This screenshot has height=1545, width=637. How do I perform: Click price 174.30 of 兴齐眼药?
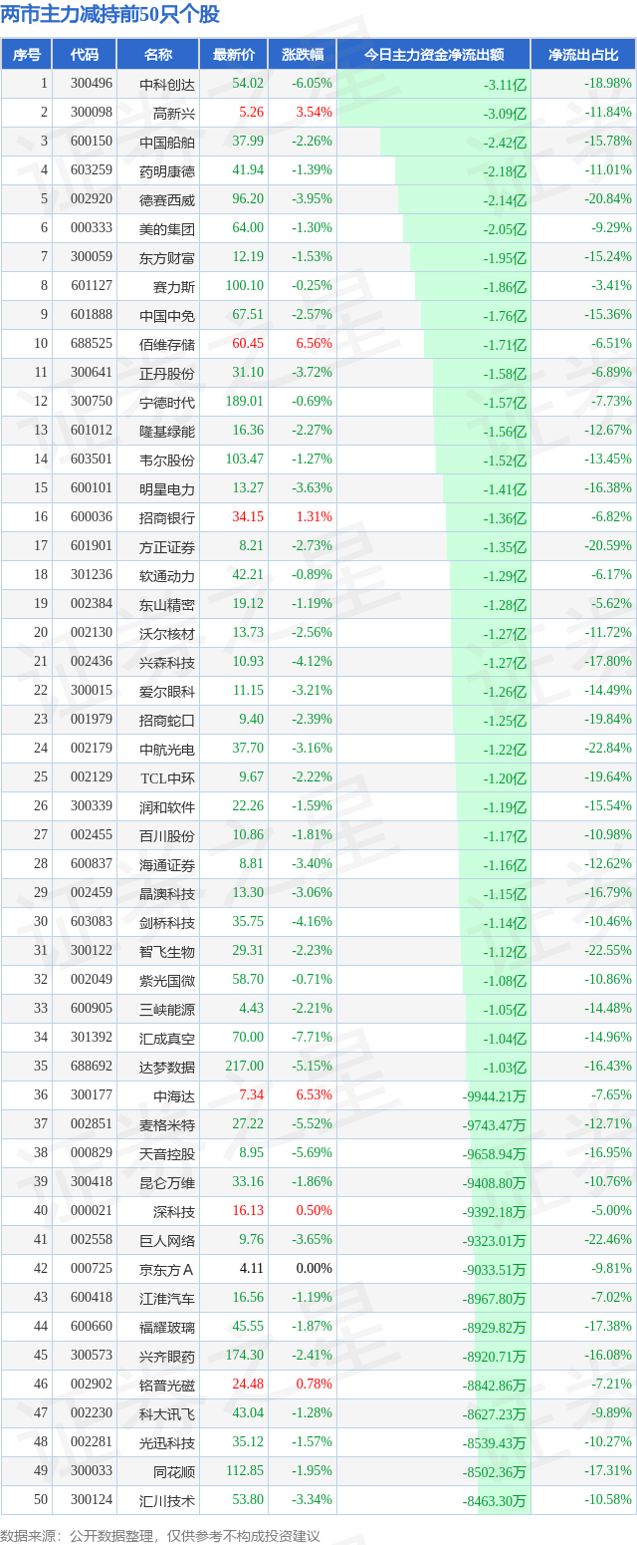(x=245, y=1356)
